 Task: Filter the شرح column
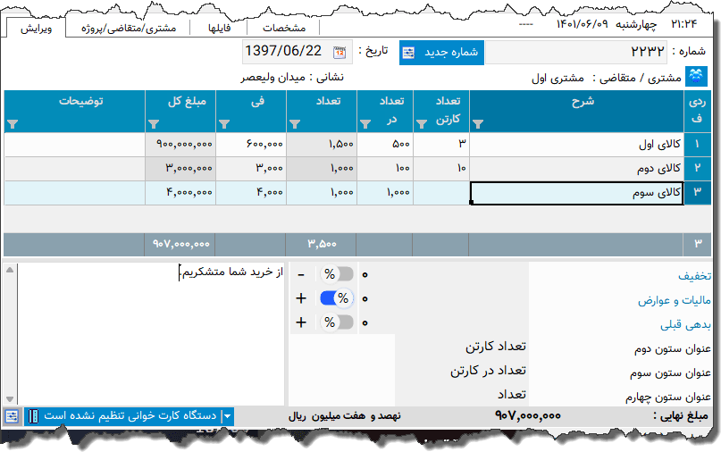pos(478,124)
